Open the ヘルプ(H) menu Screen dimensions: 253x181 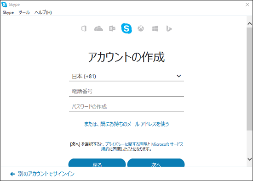pyautogui.click(x=43, y=12)
